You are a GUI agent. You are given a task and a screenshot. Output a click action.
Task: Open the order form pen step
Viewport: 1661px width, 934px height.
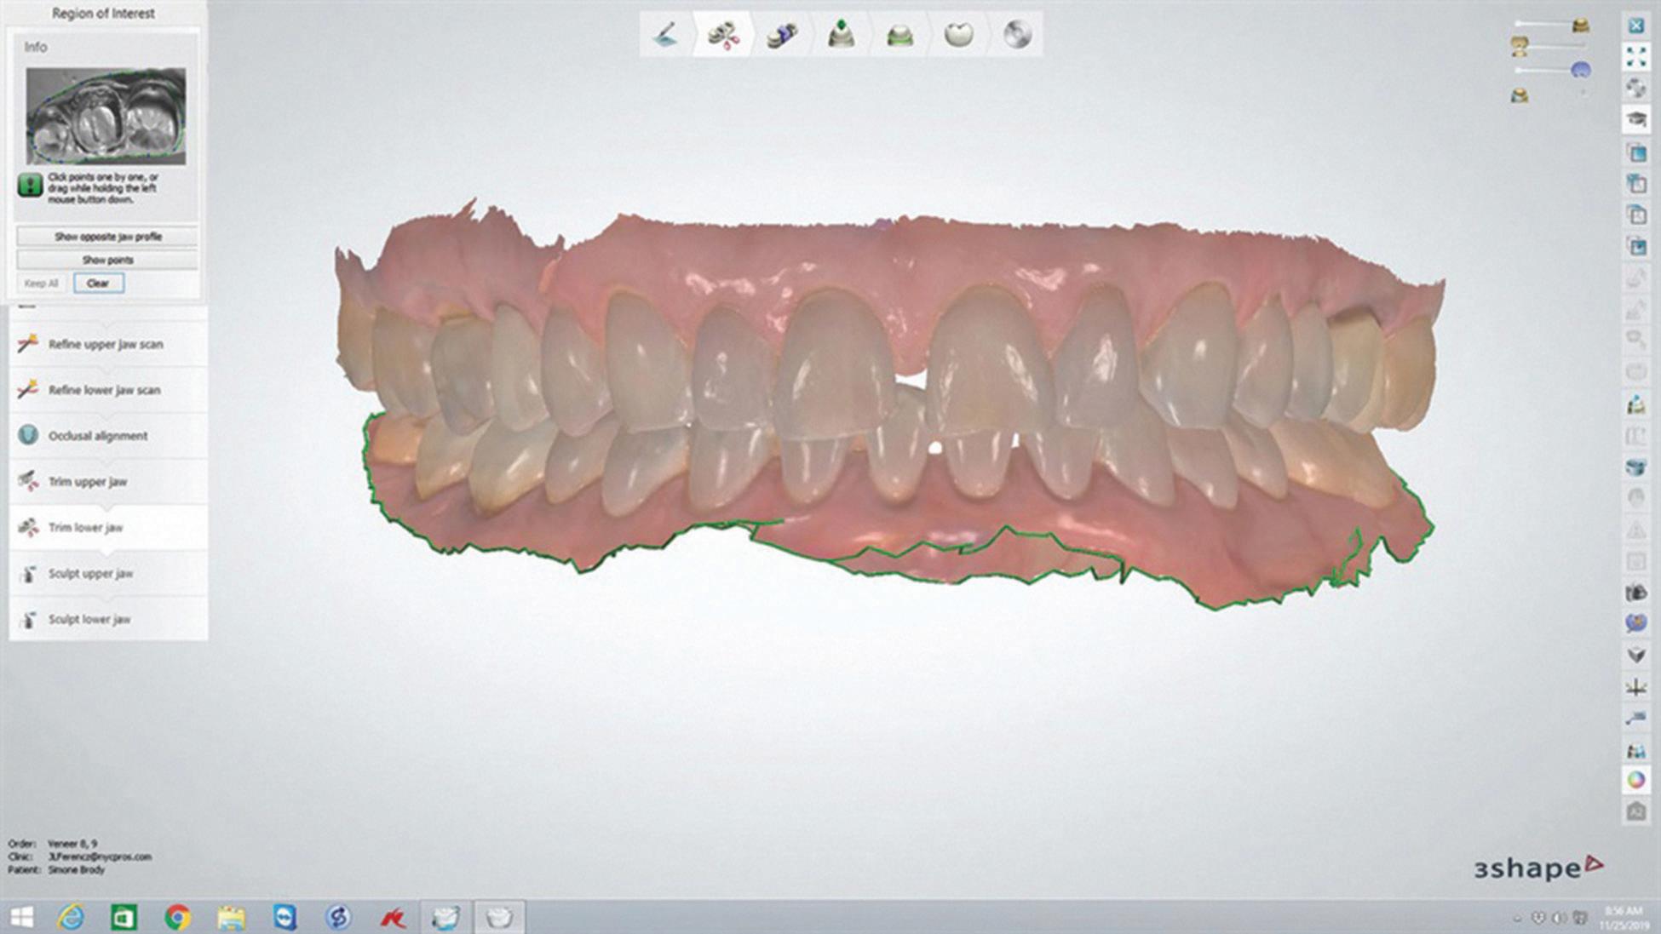pos(666,35)
